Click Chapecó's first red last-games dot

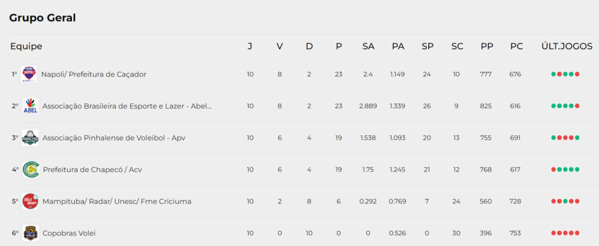(x=554, y=170)
